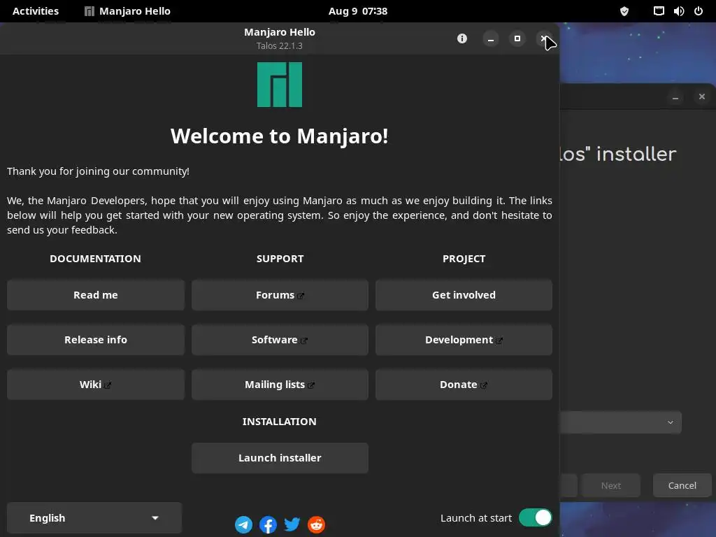Viewport: 716px width, 537px height.
Task: Click the Talos 22.1.3 subtitle
Action: 280,45
